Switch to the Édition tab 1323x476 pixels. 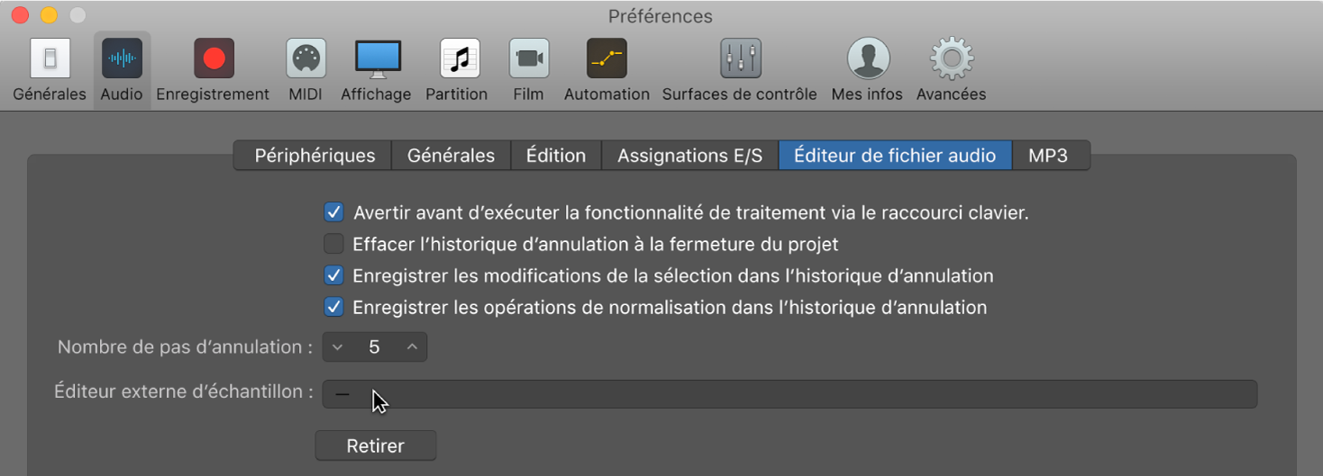click(556, 156)
